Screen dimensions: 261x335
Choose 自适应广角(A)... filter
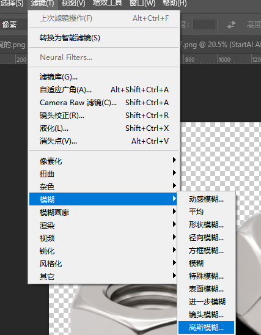[x=104, y=90]
